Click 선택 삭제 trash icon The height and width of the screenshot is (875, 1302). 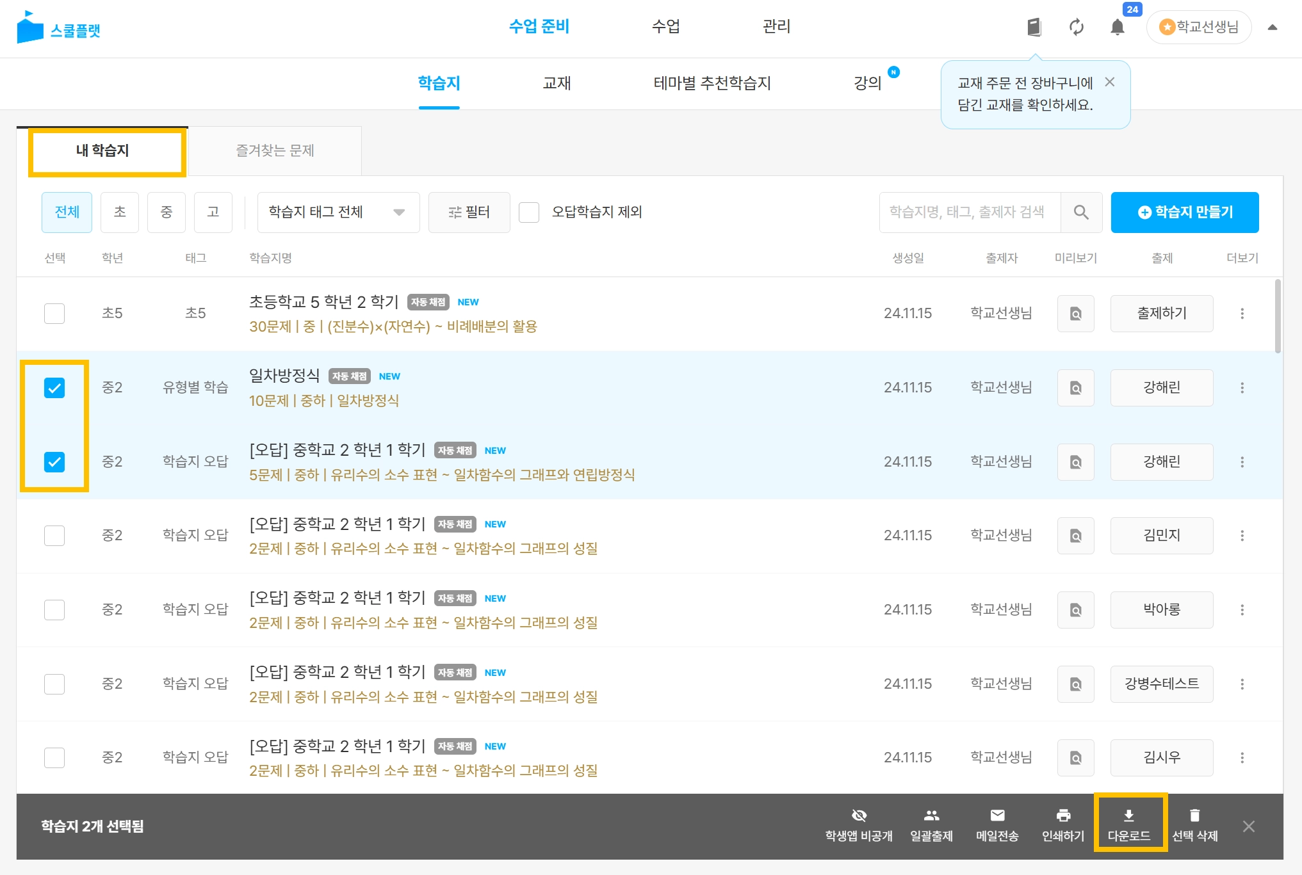tap(1194, 815)
